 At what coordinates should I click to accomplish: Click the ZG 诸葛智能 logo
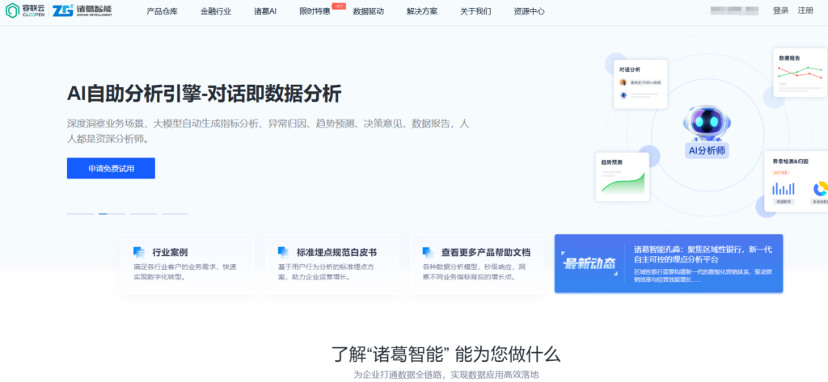[82, 10]
